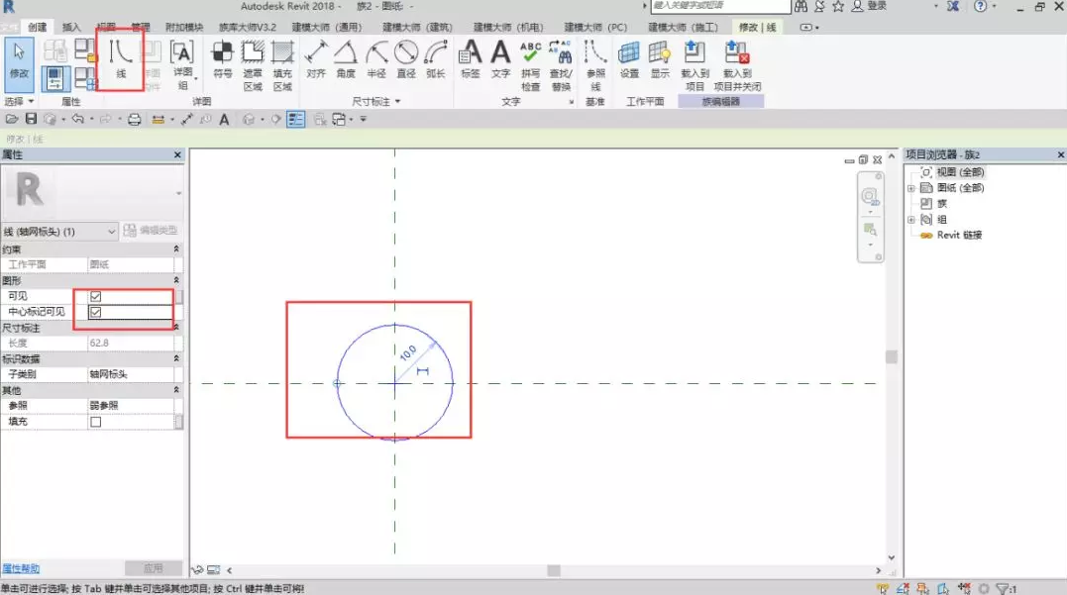This screenshot has width=1067, height=595.
Task: Choose the 角度 angular dimension tool
Action: [x=346, y=58]
